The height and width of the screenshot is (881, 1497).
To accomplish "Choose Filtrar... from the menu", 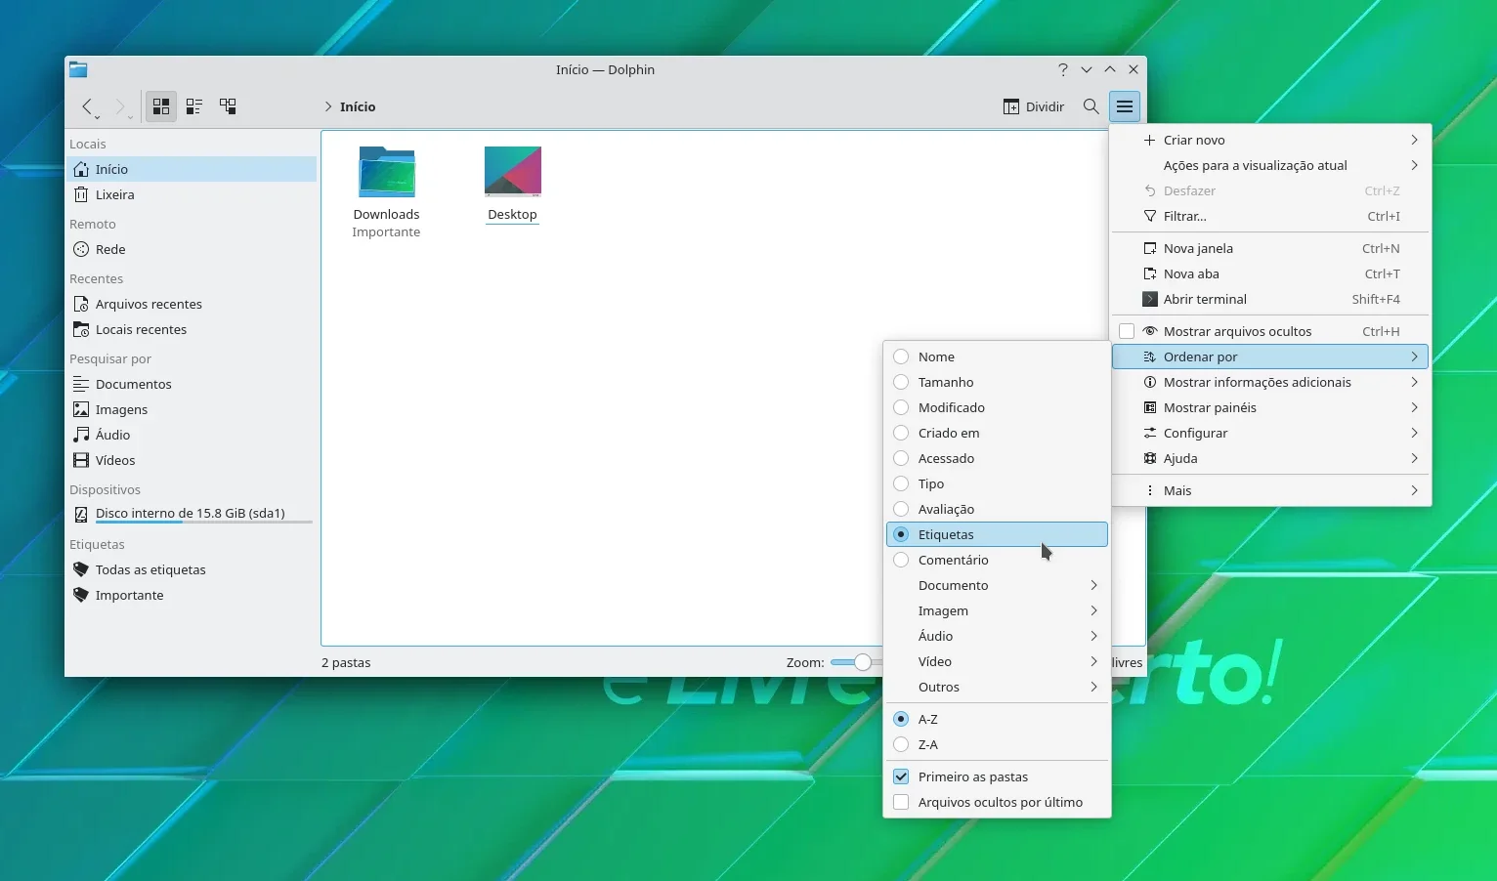I will pyautogui.click(x=1270, y=216).
